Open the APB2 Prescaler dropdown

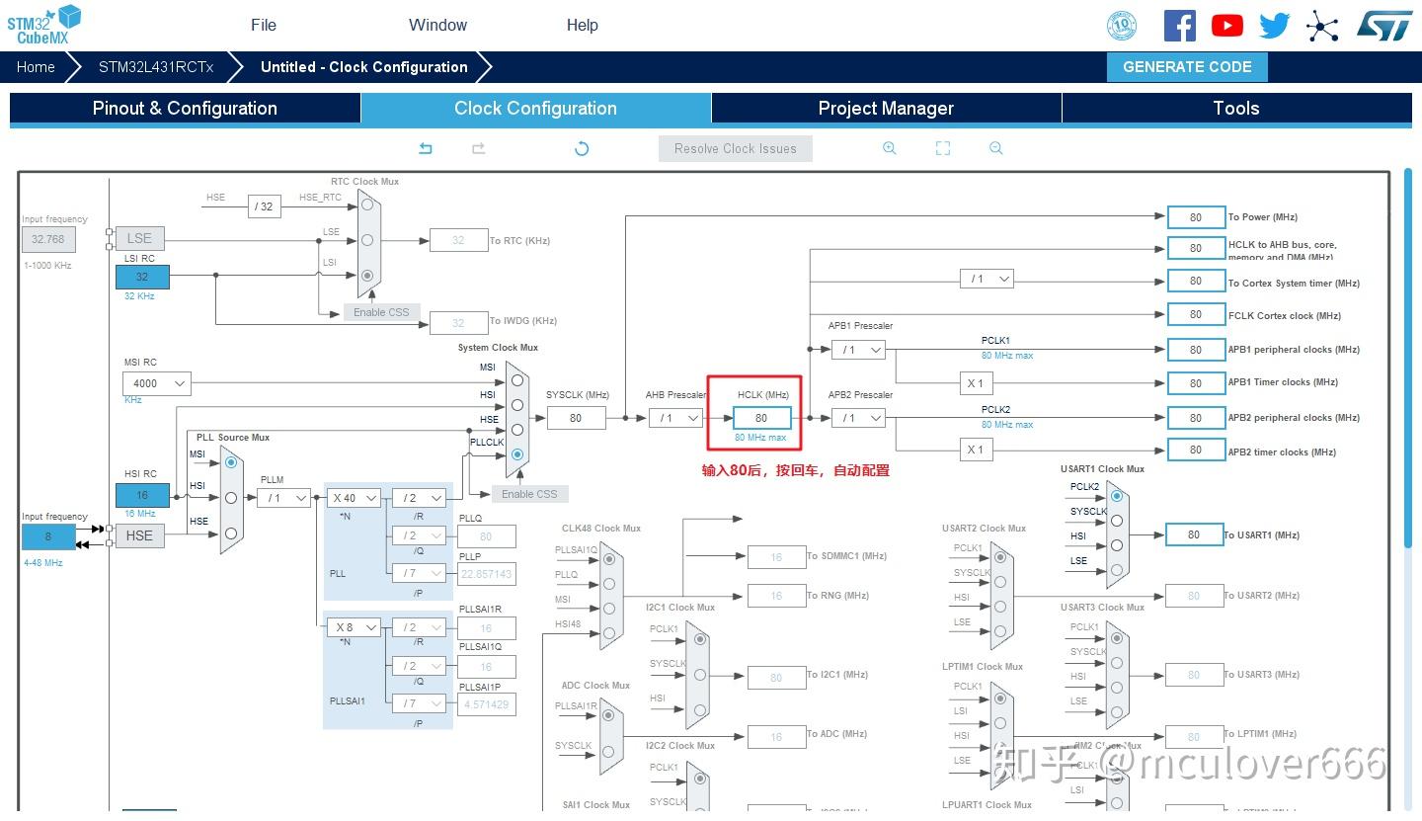(x=858, y=418)
